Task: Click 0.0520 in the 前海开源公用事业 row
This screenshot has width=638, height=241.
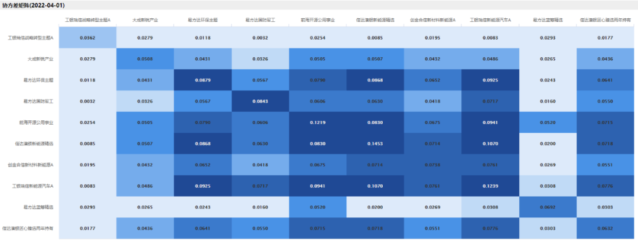Action: coord(548,122)
